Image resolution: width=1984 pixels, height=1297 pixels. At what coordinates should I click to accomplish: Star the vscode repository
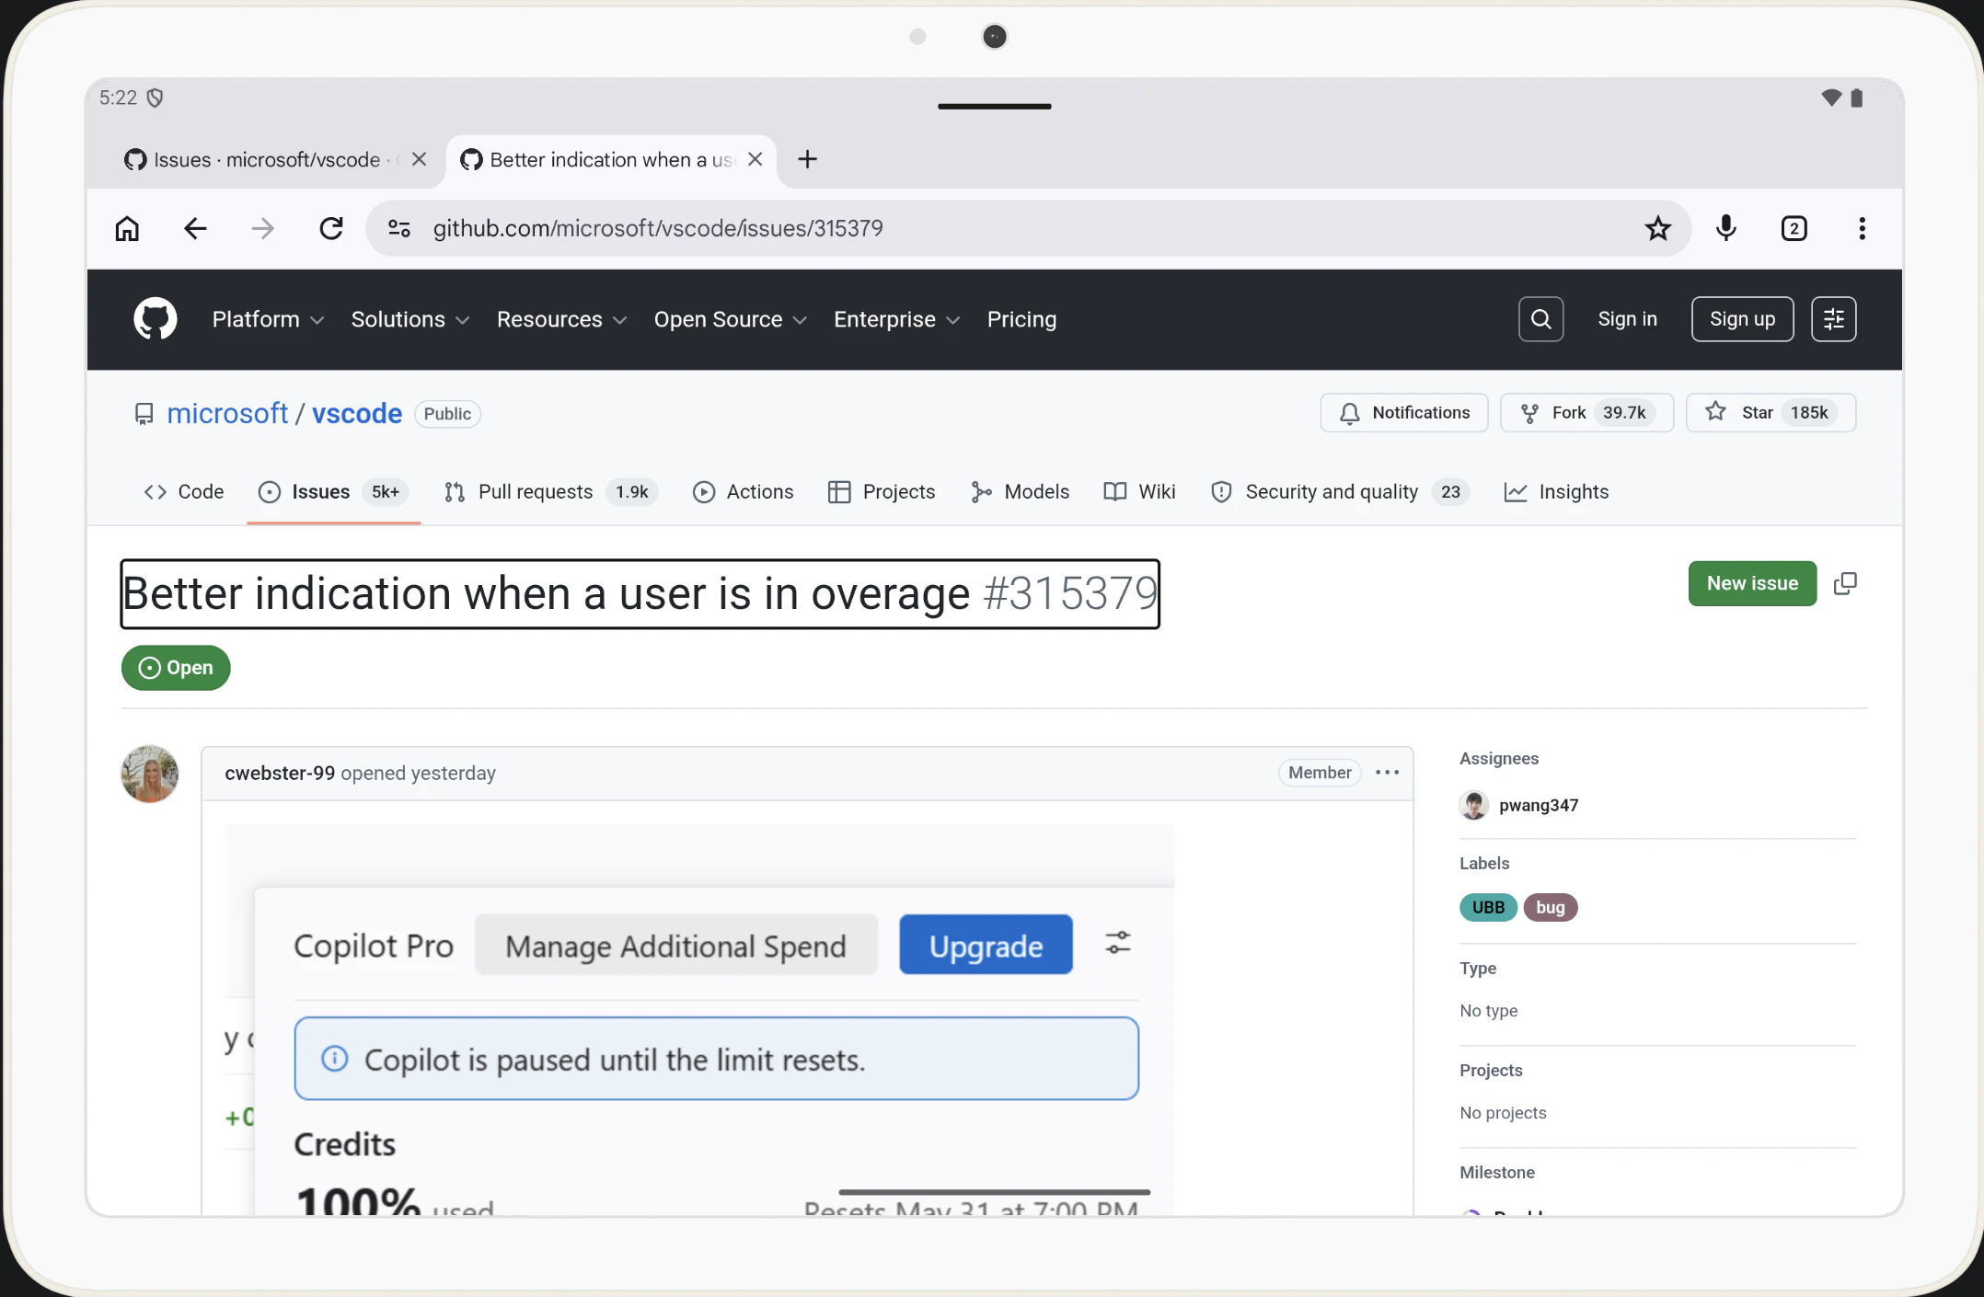point(1771,413)
